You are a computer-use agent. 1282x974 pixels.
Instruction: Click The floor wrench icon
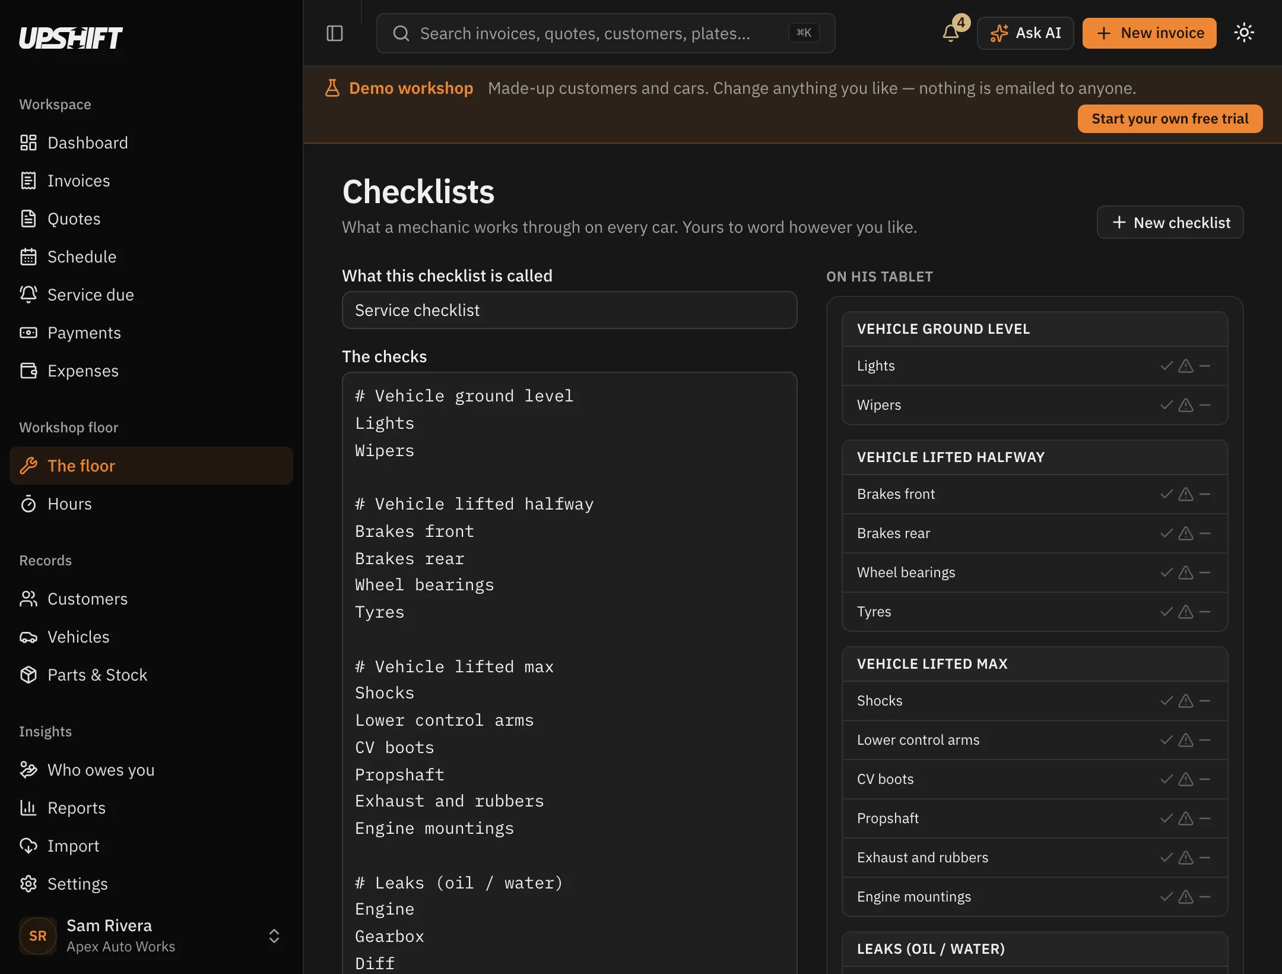[x=28, y=466]
